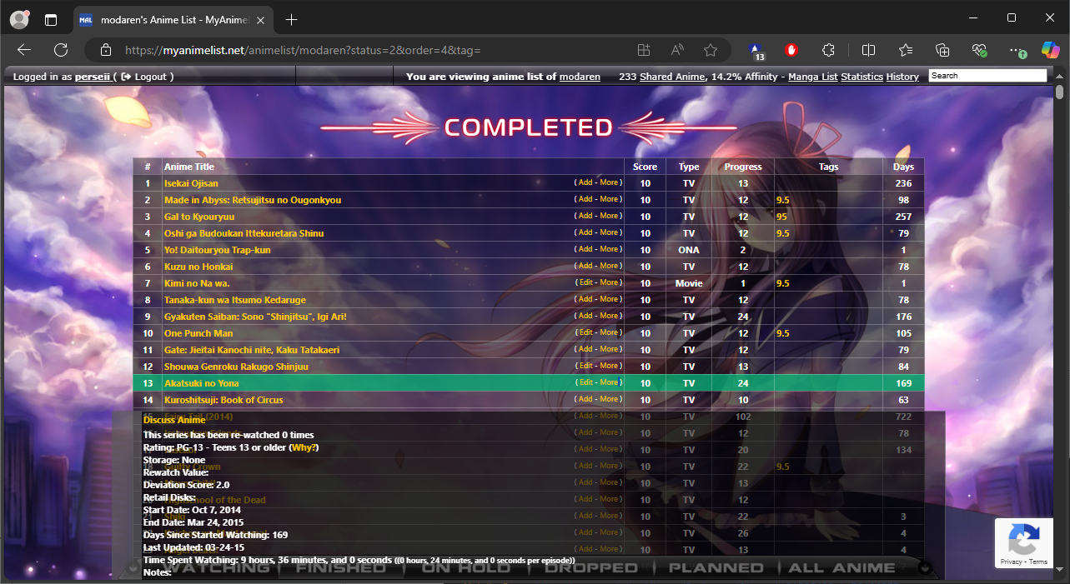Close the modaren's Anime List tab

[263, 19]
